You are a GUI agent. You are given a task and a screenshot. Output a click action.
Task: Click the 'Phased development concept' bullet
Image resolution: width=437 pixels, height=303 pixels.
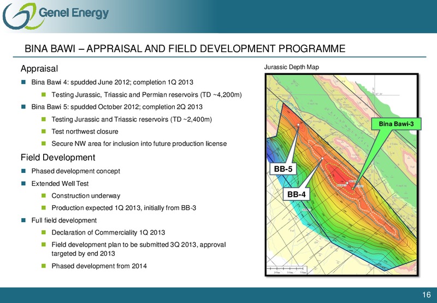tap(75, 171)
